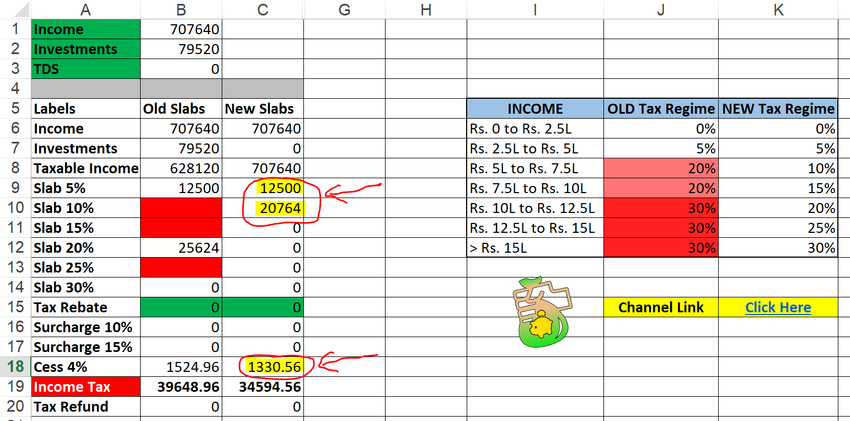Click the Income cell in row 1
Screen dimensions: 850x421
click(x=85, y=29)
